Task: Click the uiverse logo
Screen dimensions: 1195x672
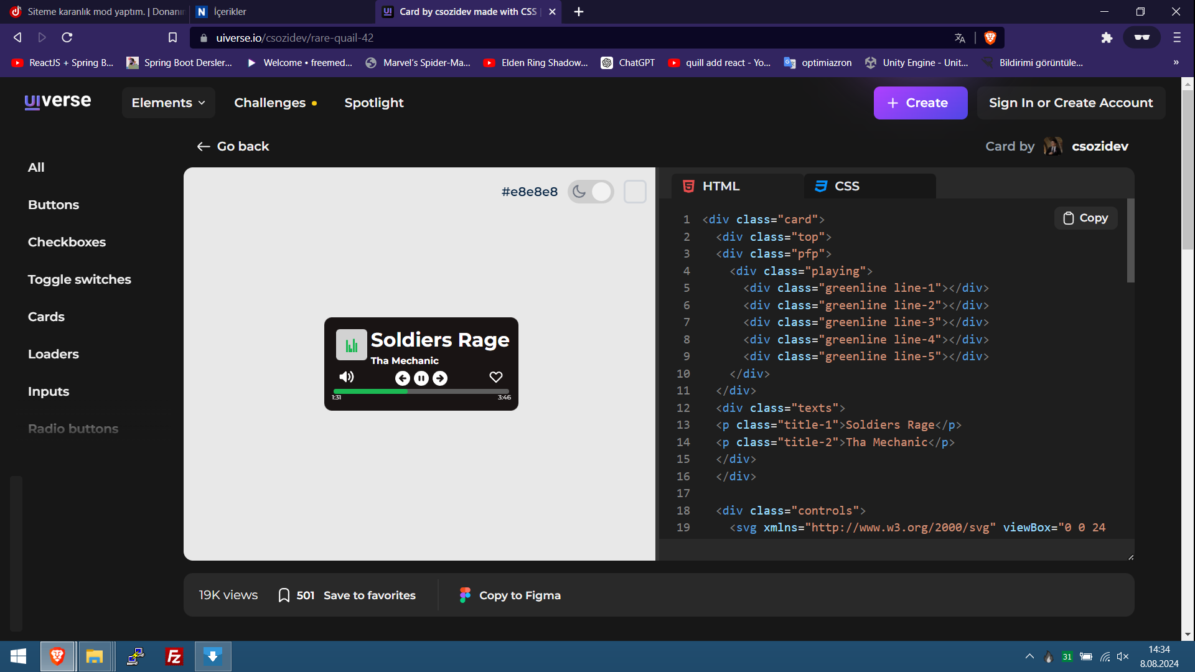Action: 58,101
